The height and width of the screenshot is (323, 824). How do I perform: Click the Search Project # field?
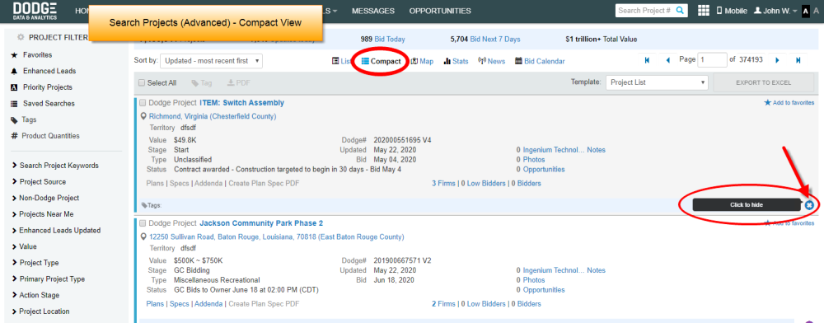tap(645, 11)
